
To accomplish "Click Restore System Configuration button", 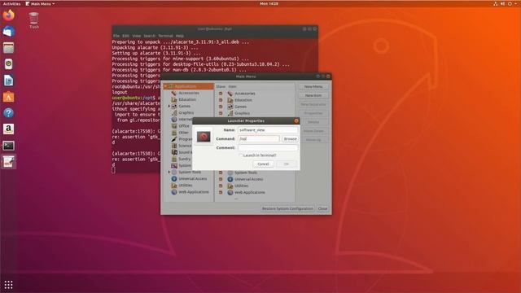I will point(287,208).
